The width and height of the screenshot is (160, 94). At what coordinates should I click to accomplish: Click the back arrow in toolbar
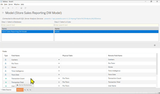click(8, 8)
